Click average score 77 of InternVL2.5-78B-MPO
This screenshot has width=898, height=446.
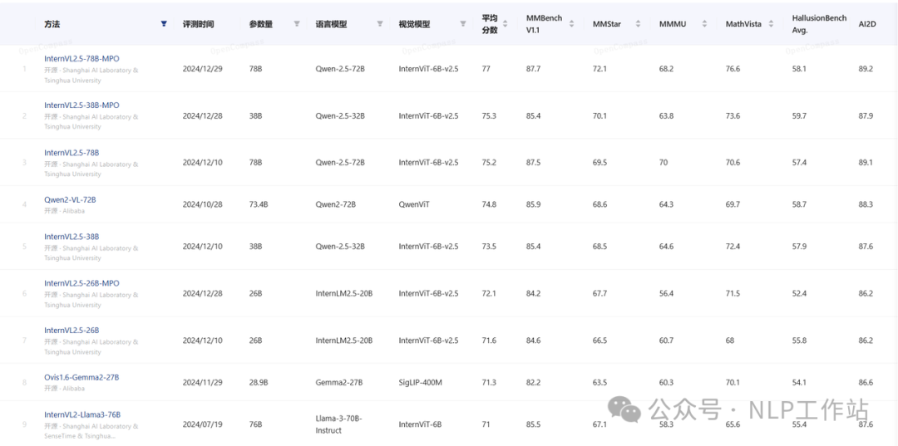(486, 69)
